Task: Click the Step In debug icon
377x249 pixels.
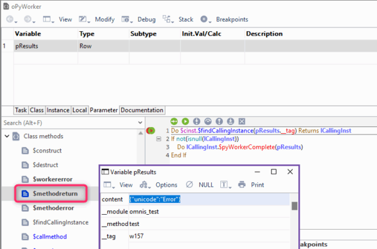Action: click(x=196, y=121)
